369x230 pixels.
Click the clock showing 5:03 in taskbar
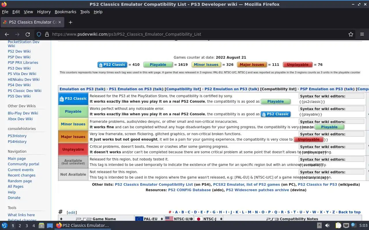pyautogui.click(x=363, y=225)
